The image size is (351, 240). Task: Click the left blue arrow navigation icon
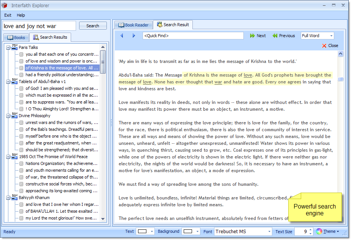coord(122,36)
